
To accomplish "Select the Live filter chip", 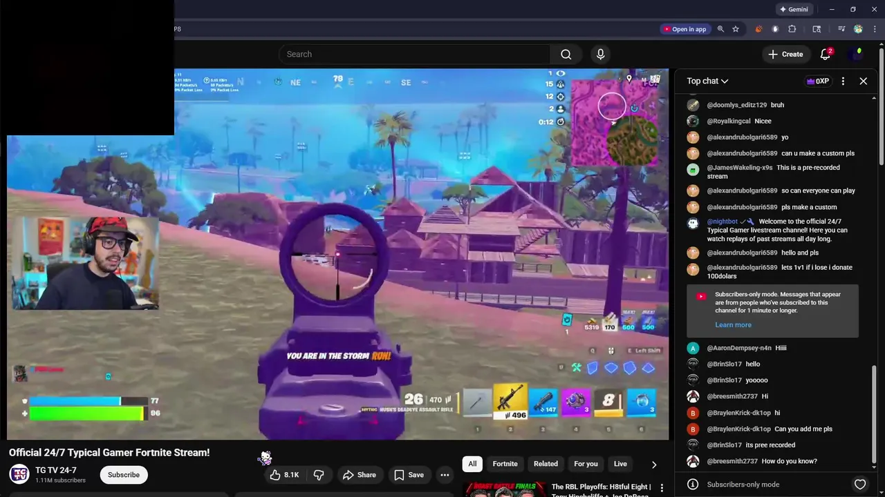I will [620, 464].
